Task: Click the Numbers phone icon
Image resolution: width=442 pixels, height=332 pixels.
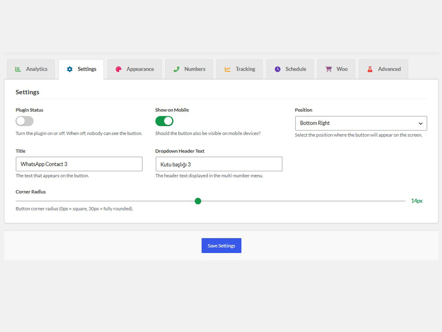Action: tap(176, 69)
